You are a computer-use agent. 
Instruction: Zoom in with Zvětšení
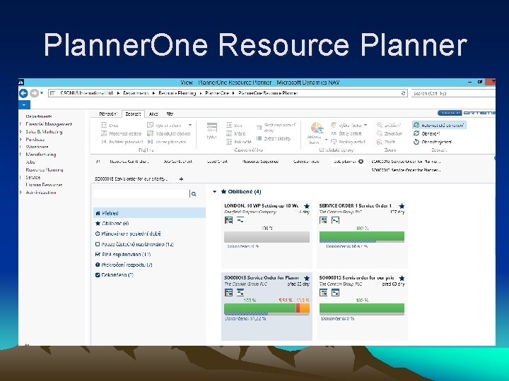pos(389,125)
